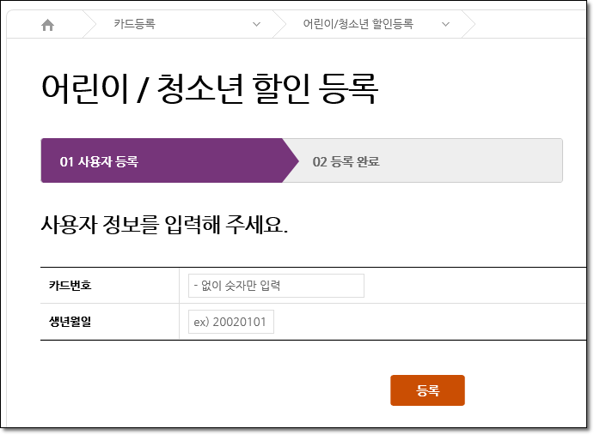This screenshot has width=594, height=435.
Task: Submit with the orange 등록 button
Action: point(427,390)
